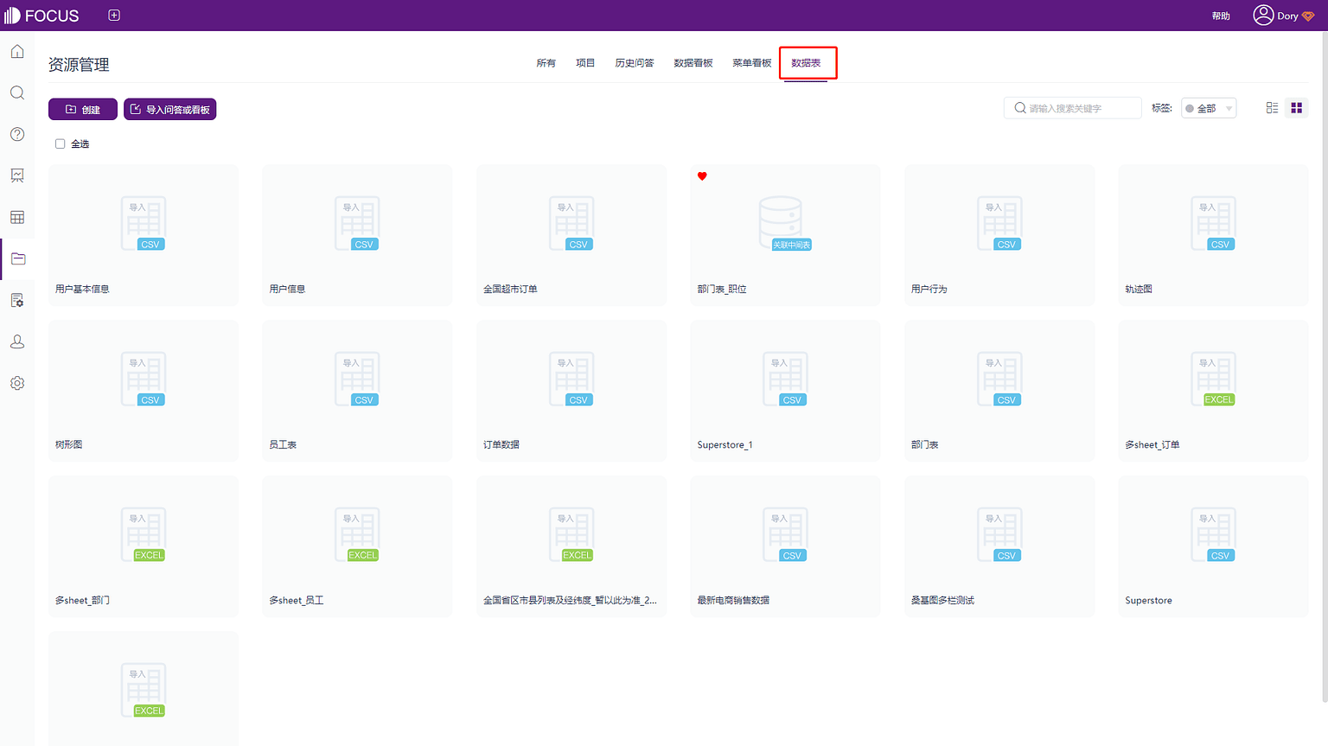Open the 用户基本信息 CSV table card
The image size is (1328, 746).
[144, 235]
